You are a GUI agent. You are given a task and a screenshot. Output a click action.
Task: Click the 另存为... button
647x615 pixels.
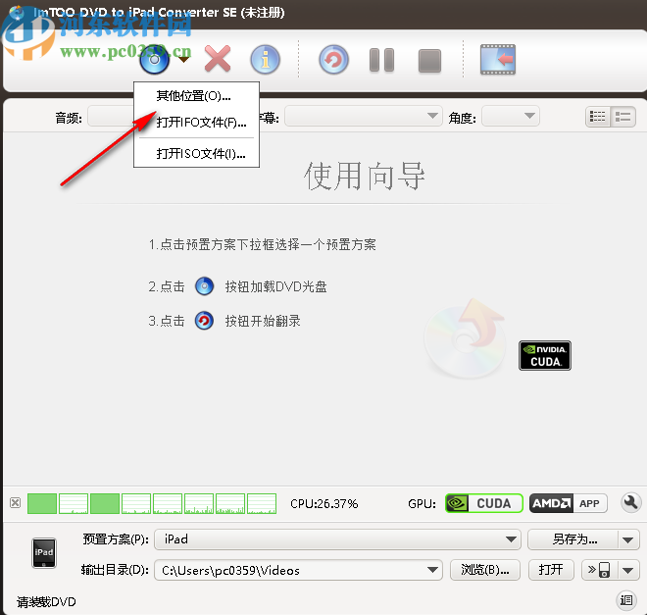click(x=573, y=539)
